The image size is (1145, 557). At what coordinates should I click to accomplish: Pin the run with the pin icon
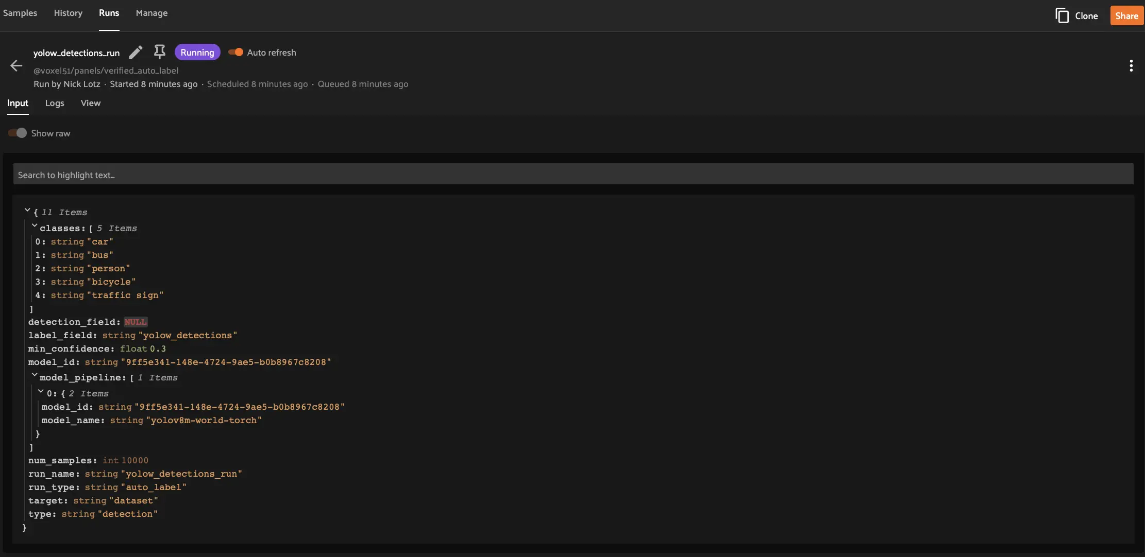[160, 52]
